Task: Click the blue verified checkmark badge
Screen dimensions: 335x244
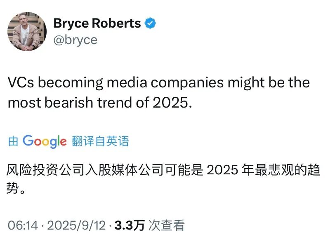Action: (x=150, y=23)
